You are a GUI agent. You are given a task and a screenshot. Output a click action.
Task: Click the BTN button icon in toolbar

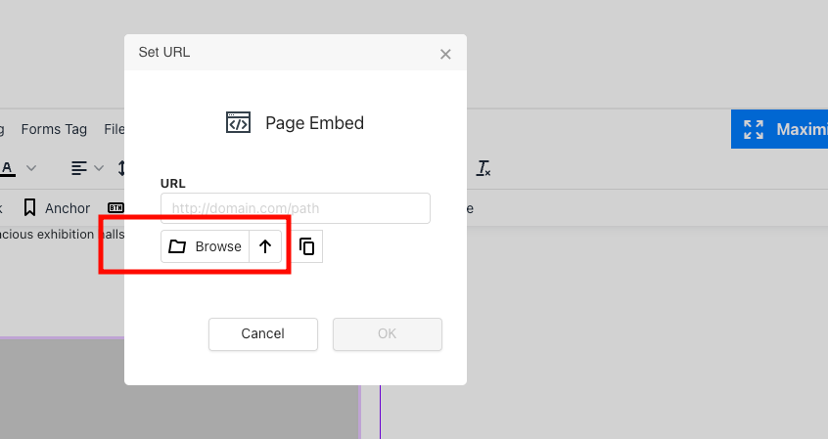116,208
